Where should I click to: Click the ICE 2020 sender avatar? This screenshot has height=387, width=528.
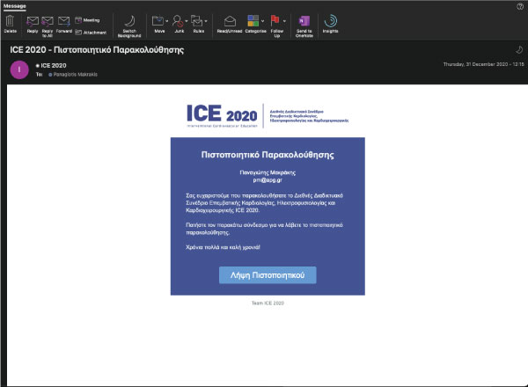click(x=19, y=69)
